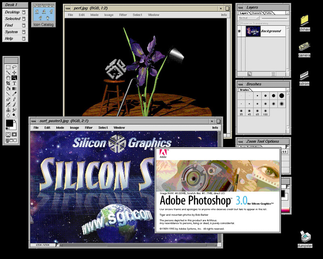Select the Pencil tool
Viewport: 323px width, 259px height.
15,99
